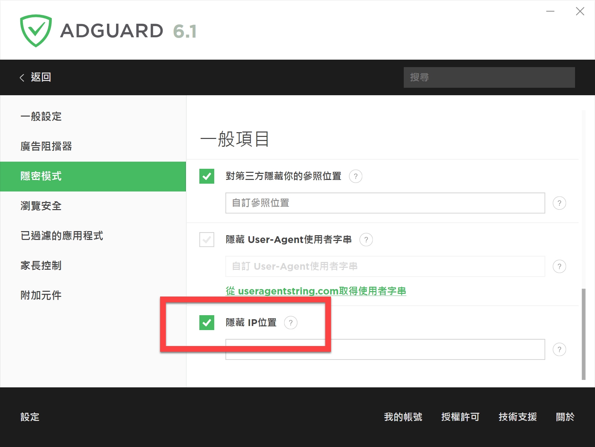Open help for Hide User-Agent option
595x447 pixels.
point(366,240)
